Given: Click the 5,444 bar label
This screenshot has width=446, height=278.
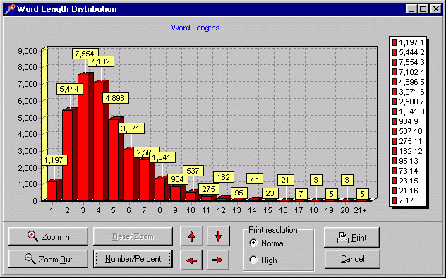Looking at the screenshot, I should click(70, 89).
